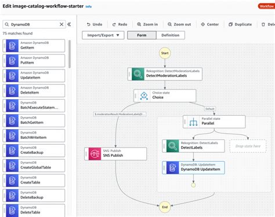Select the DynamoDB CreateTable action
Screen dimensions: 275x217
click(x=34, y=181)
